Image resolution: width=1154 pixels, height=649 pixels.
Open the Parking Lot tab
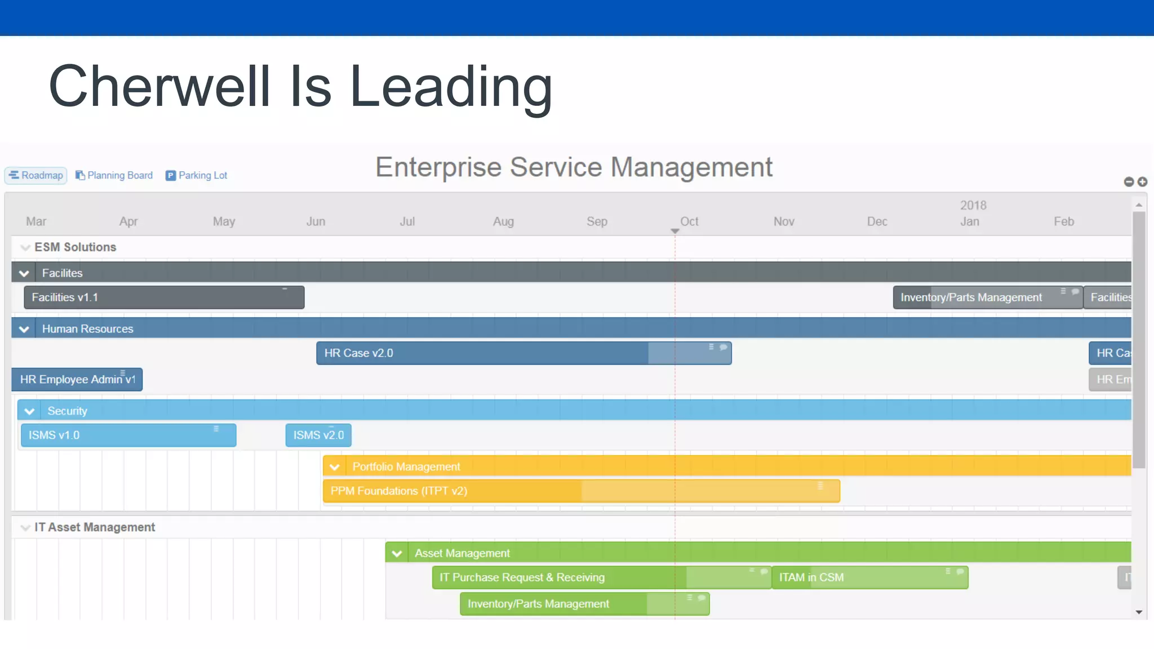[197, 175]
